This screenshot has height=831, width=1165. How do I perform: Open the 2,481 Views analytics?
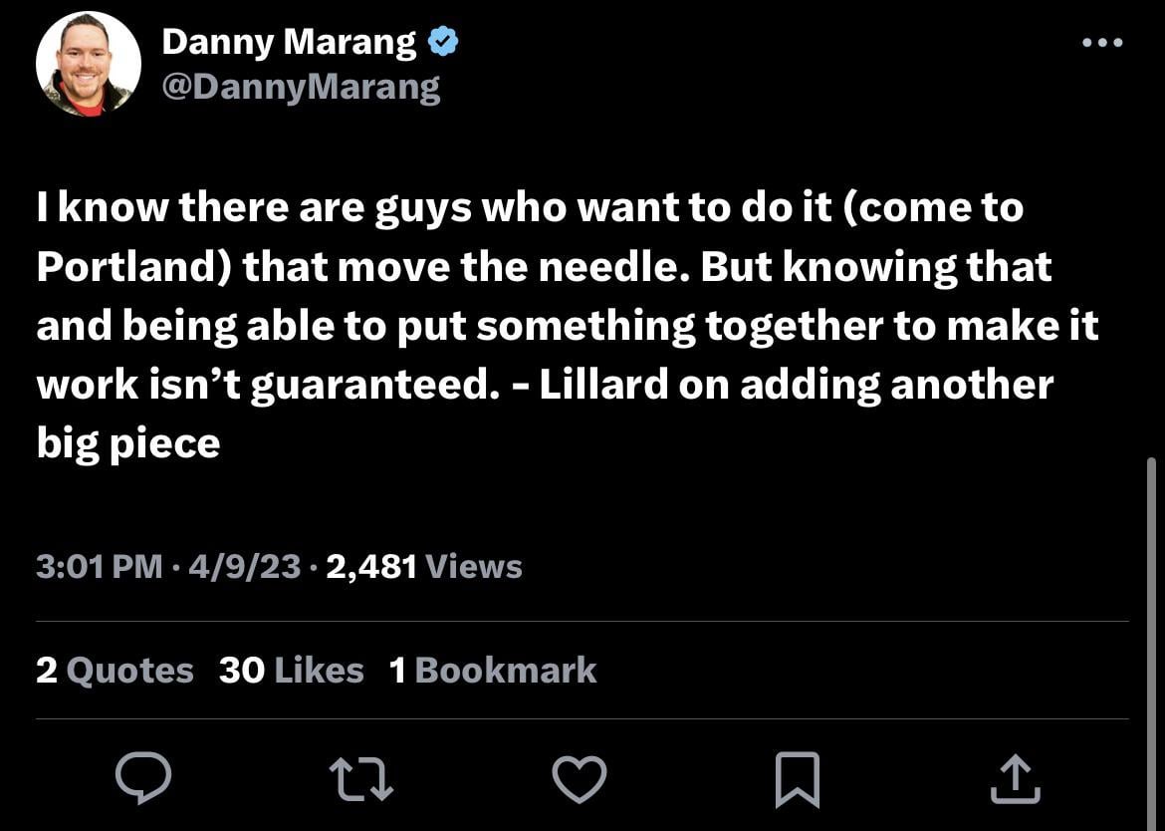(x=423, y=567)
